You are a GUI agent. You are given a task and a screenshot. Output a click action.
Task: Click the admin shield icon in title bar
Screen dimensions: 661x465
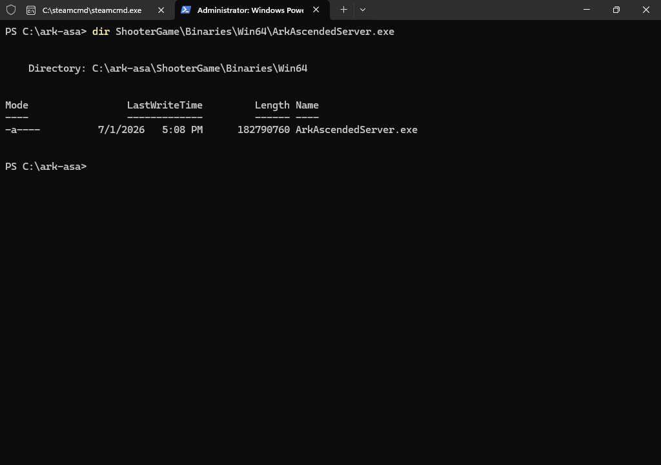(x=11, y=10)
